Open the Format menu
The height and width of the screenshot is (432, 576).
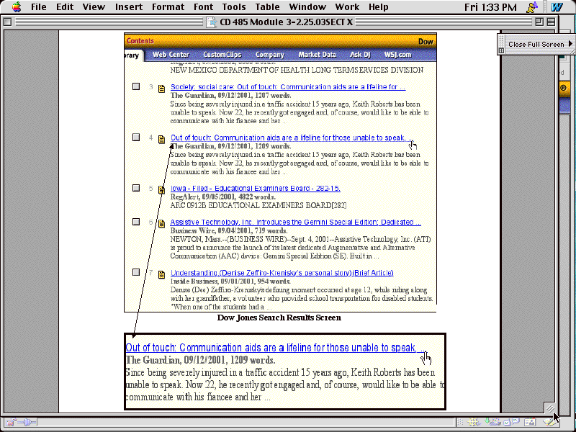pyautogui.click(x=168, y=7)
